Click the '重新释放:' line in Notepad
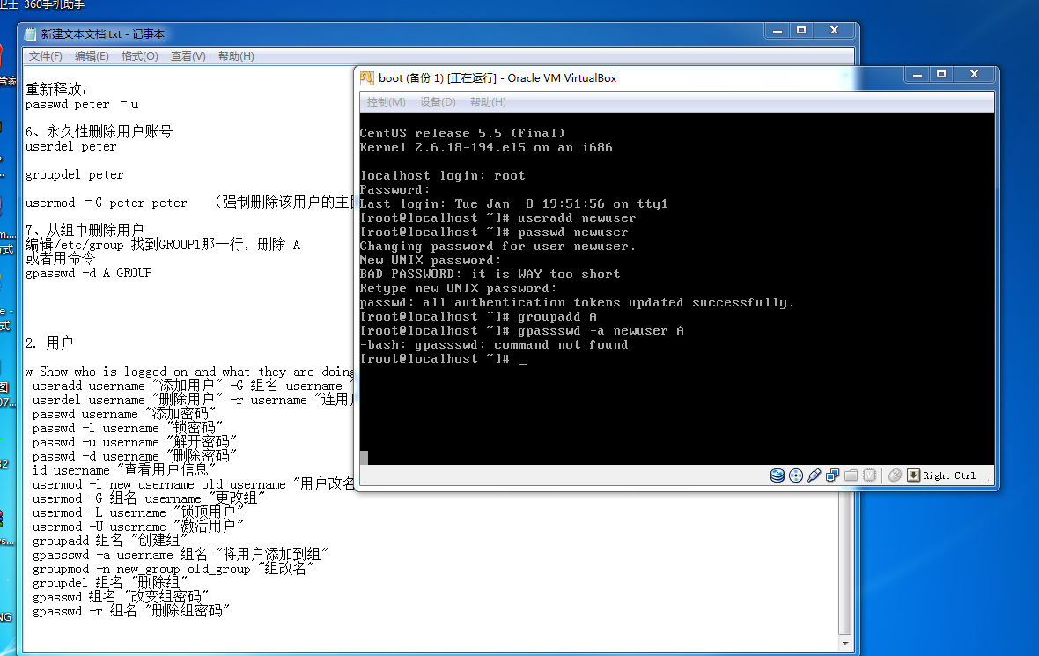 (56, 89)
